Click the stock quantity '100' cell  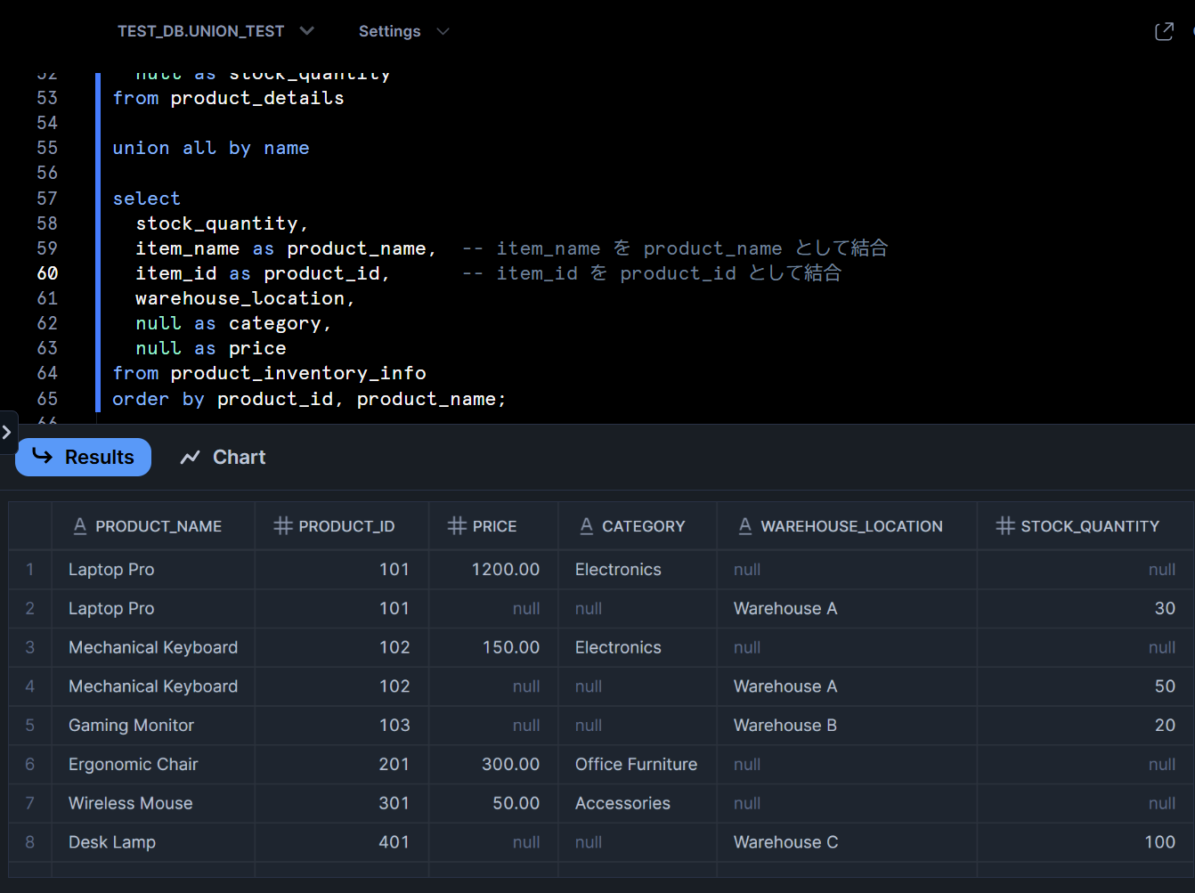point(1085,841)
